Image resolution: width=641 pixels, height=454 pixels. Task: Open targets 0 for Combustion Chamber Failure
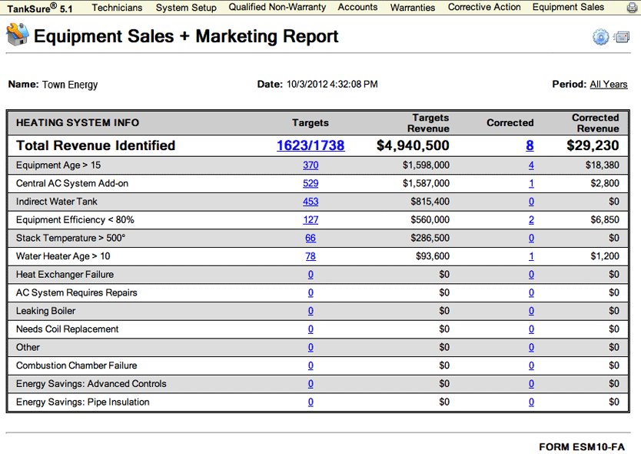click(311, 366)
